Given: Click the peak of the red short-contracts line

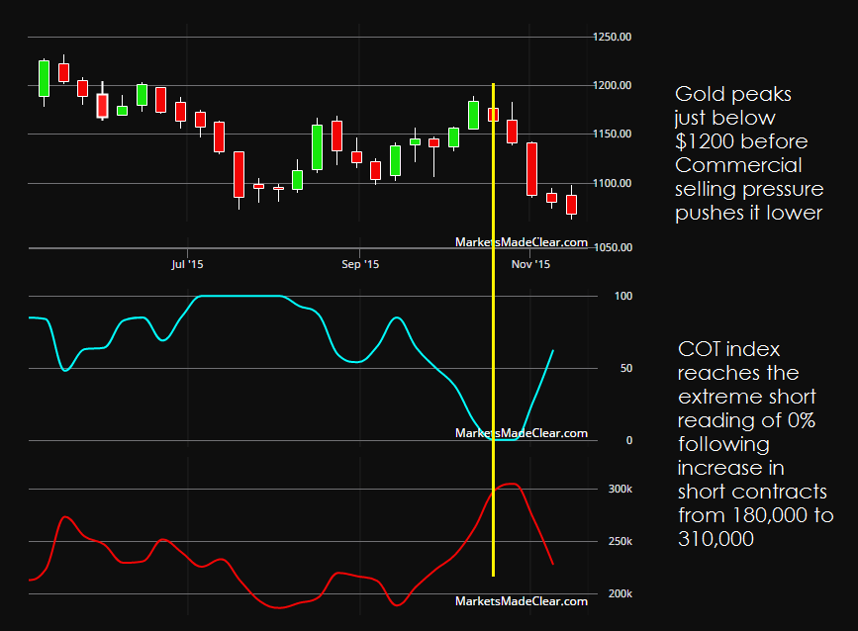Looking at the screenshot, I should (512, 484).
